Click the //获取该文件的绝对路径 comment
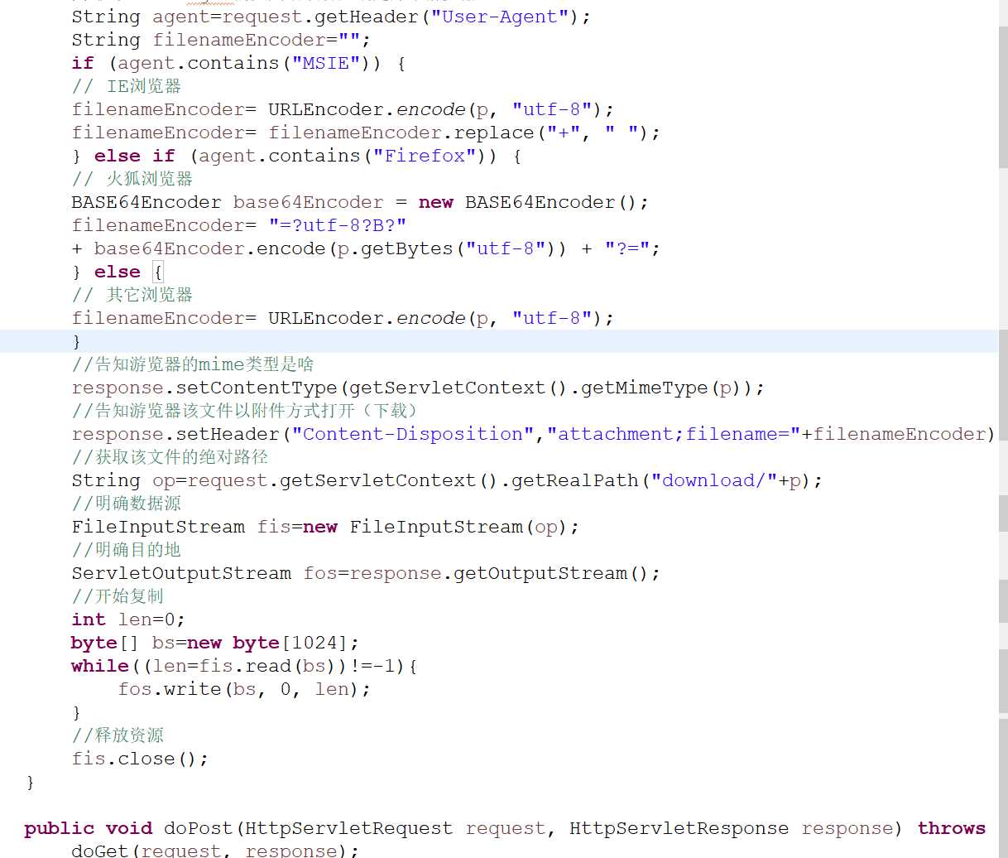 [170, 457]
